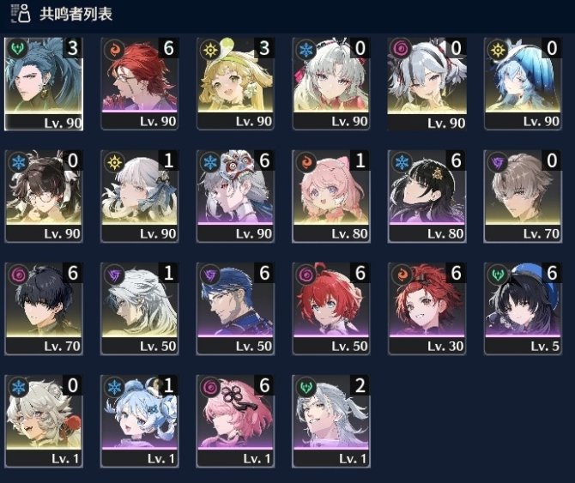
Task: Click the sun element icon on blue-hat character card
Action: 498,50
